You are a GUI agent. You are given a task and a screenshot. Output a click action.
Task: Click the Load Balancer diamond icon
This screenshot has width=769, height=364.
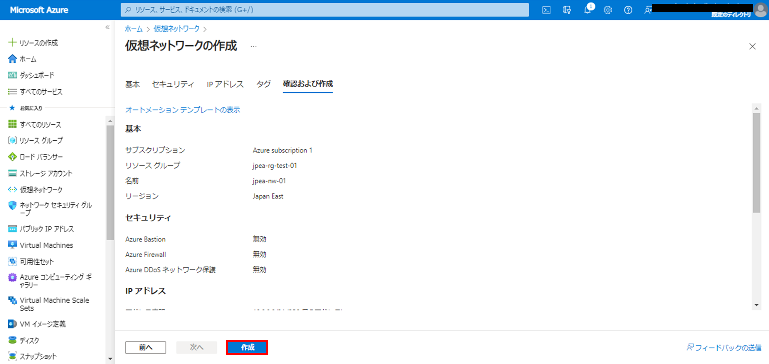12,157
